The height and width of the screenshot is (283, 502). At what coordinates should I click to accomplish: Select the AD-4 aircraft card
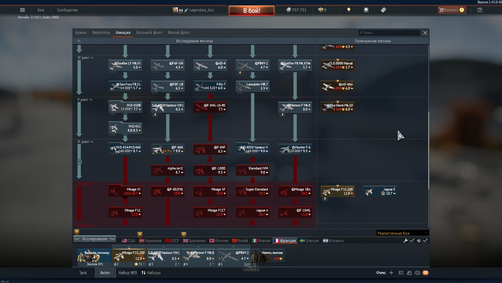click(210, 65)
